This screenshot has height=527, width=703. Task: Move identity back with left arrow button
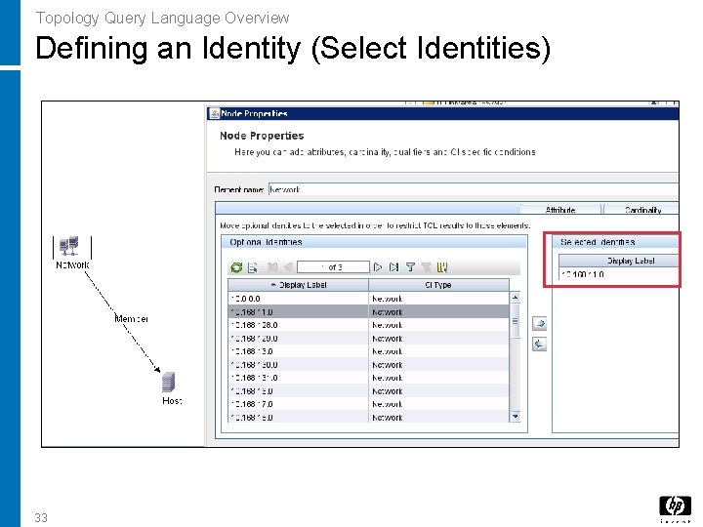(x=539, y=345)
